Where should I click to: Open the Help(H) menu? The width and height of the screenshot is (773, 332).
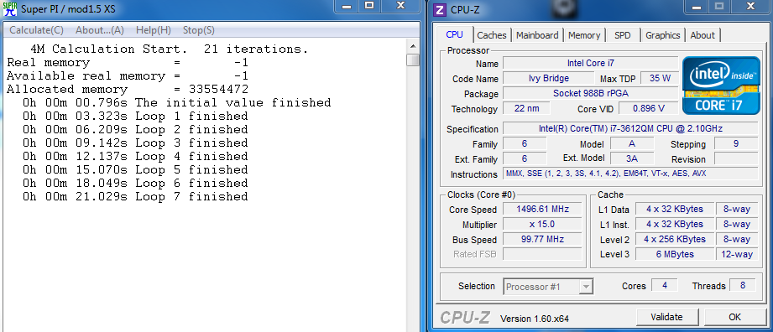click(154, 30)
